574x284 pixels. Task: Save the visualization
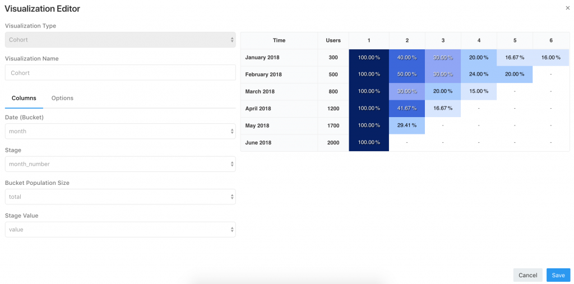coord(558,275)
